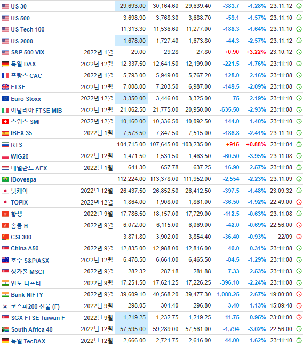Click the EU flag beside Euro Stoxx
Screen dimensions: 303x346
coord(5,99)
